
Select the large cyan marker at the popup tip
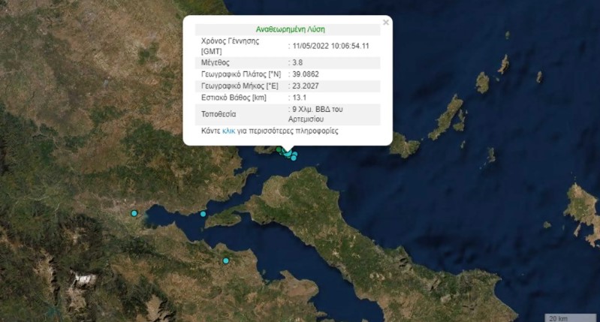[288, 154]
